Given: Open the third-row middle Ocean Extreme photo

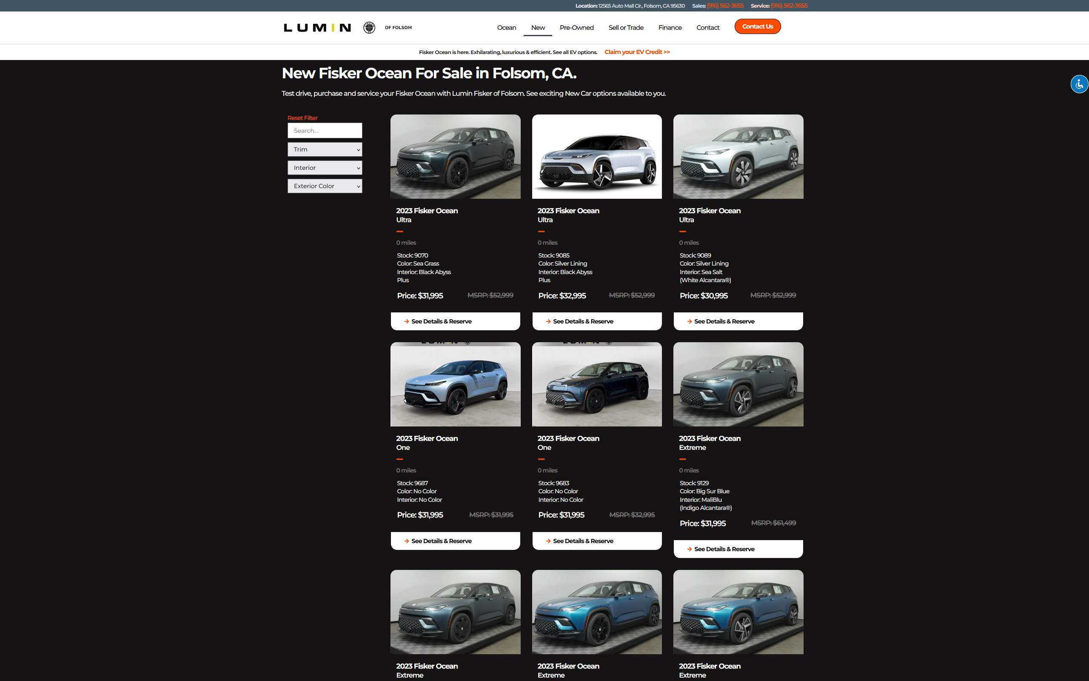Looking at the screenshot, I should [x=597, y=612].
